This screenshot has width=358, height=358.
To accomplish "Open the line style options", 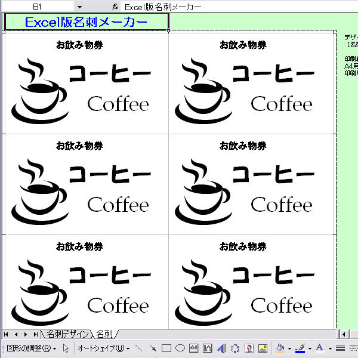I will (341, 348).
